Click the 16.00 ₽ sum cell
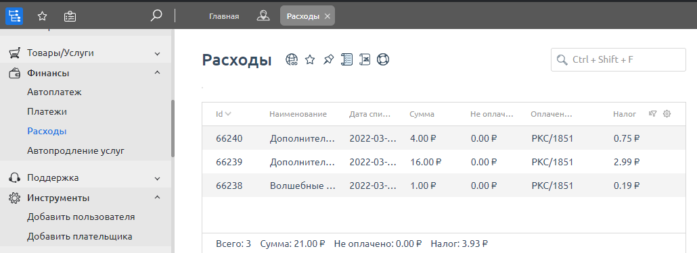 pyautogui.click(x=426, y=162)
